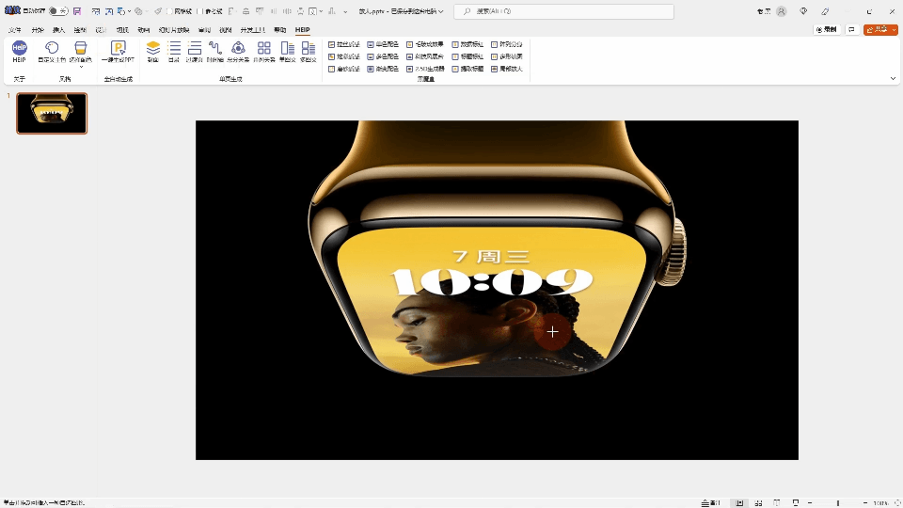Select slide 1 thumbnail
This screenshot has height=508, width=903.
click(52, 114)
